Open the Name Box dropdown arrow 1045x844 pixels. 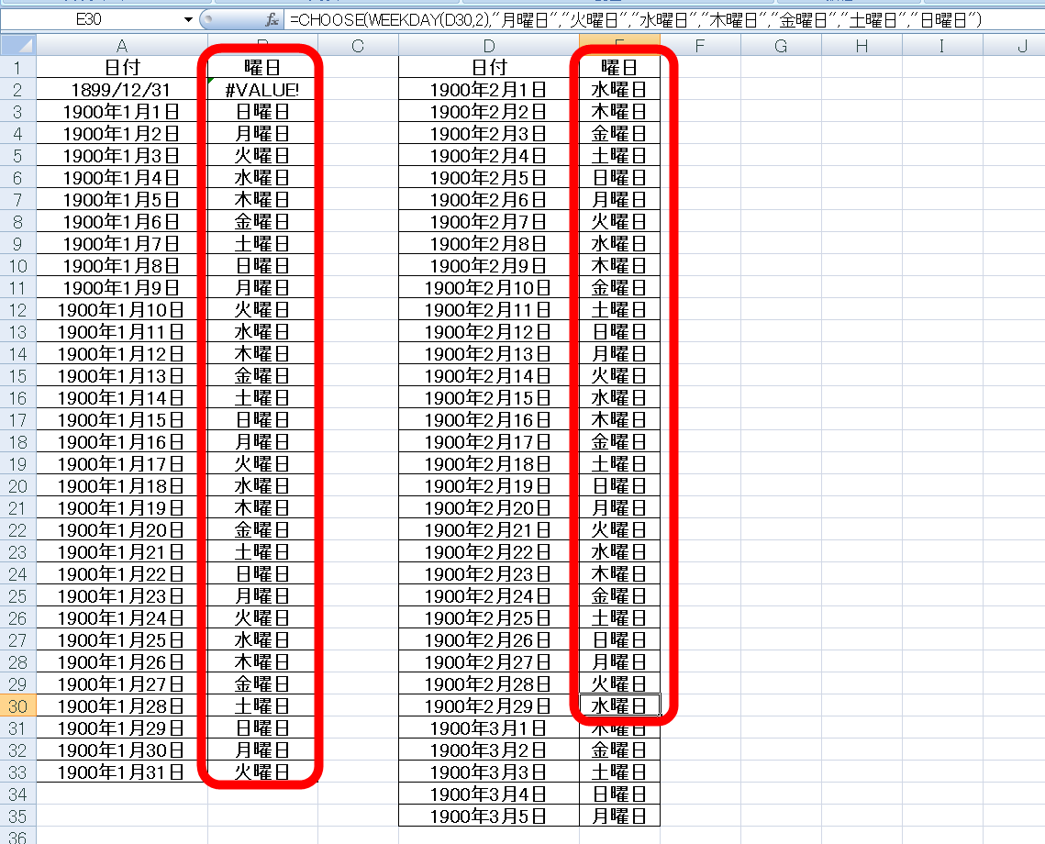pos(190,19)
